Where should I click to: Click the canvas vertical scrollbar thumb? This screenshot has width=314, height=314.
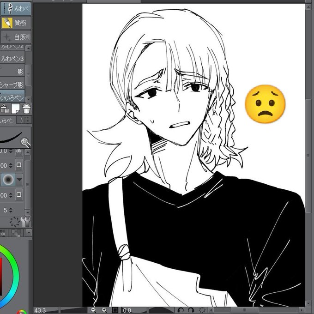click(x=308, y=156)
